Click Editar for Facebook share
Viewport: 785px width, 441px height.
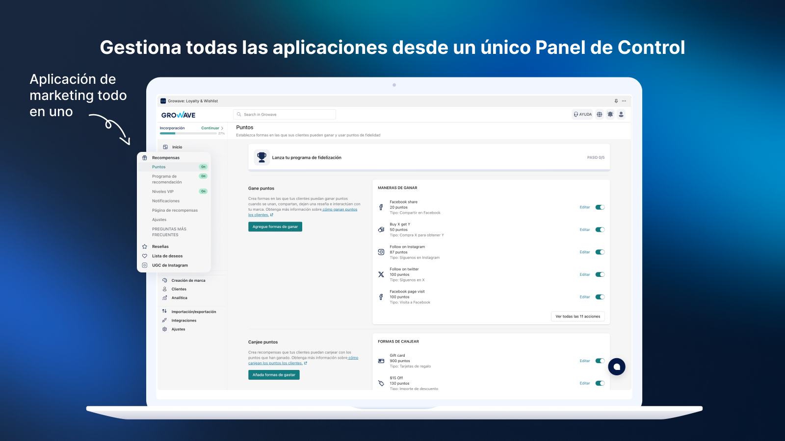(585, 207)
